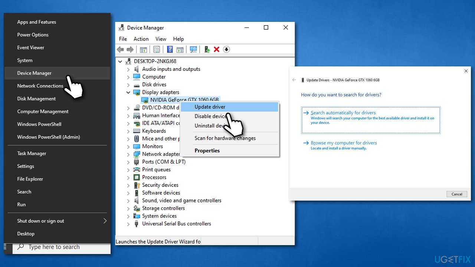Select the Update device drivers toolbar icon
This screenshot has width=475, height=267.
[x=207, y=49]
